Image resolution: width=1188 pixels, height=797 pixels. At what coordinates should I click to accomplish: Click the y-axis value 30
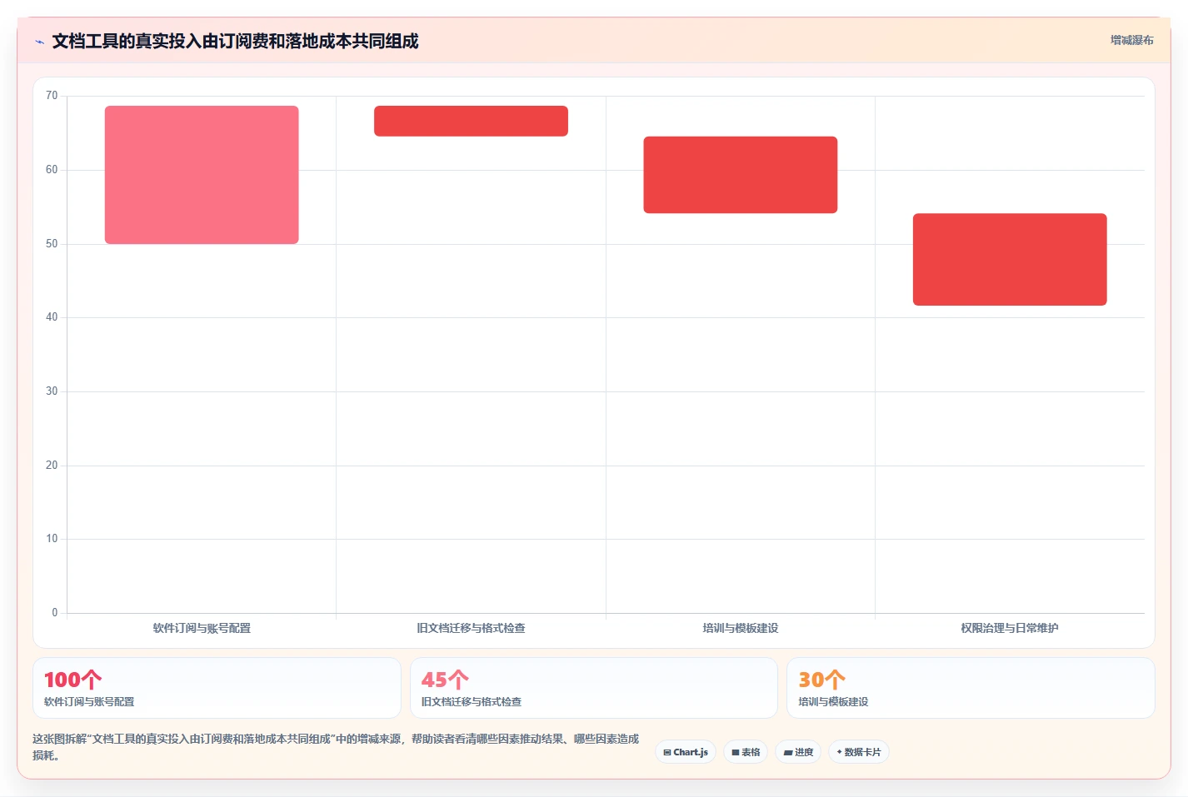[52, 391]
